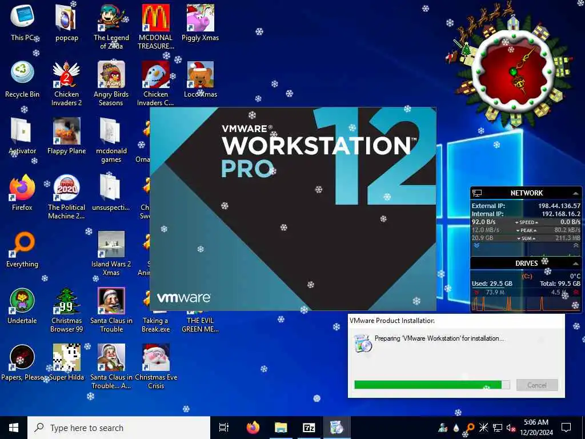Select the Firefox desktop shortcut
This screenshot has width=585, height=439.
pos(22,193)
